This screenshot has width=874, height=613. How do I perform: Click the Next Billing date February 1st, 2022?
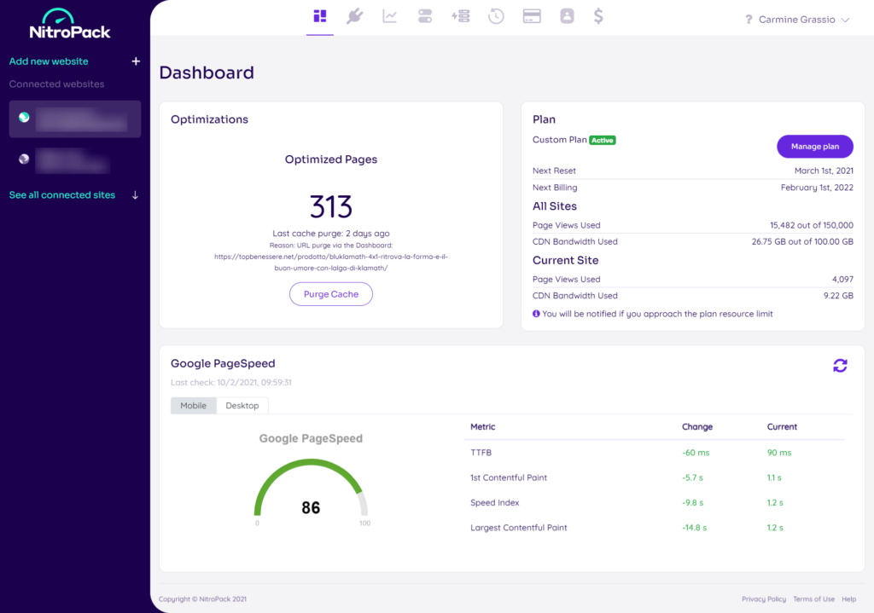tap(817, 188)
